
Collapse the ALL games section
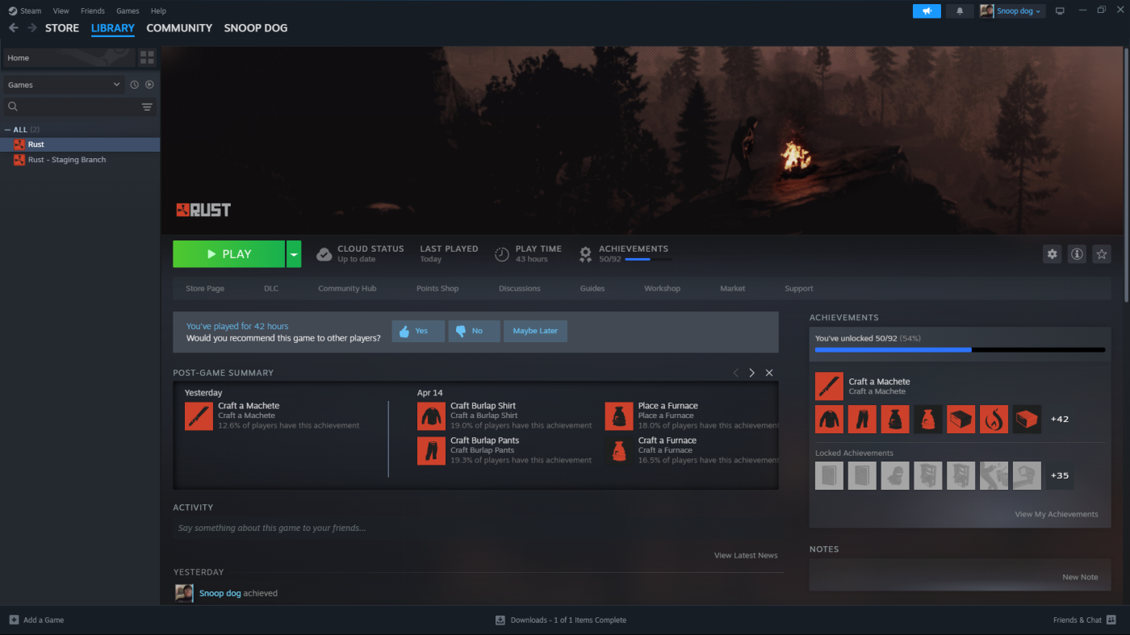[8, 130]
